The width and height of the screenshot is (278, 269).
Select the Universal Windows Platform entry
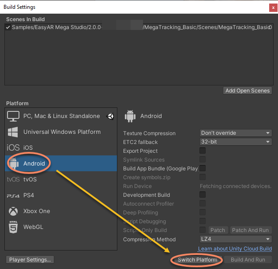tap(62, 132)
